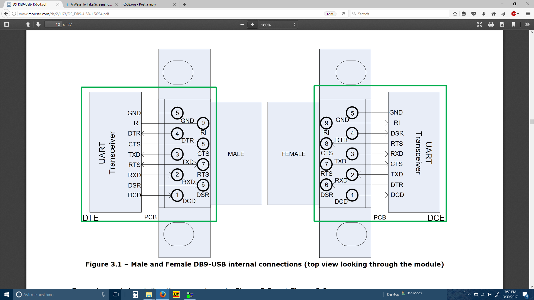Screen dimensions: 534x300
Task: Open the Windows calculator taskbar icon
Action: [135, 294]
